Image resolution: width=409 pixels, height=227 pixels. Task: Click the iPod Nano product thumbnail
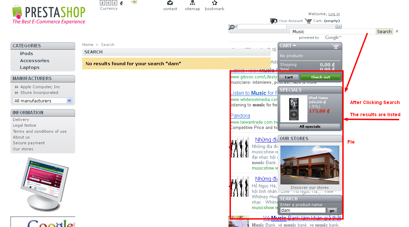(294, 109)
